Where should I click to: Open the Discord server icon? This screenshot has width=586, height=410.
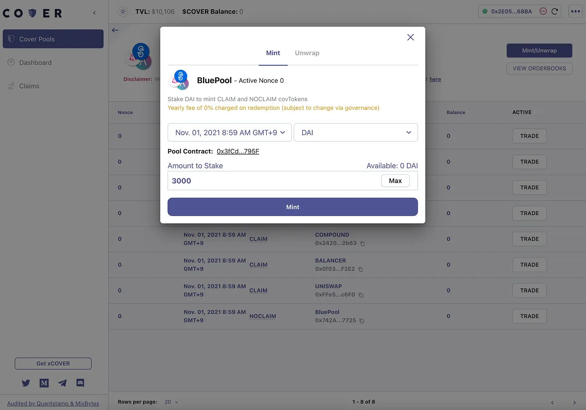pyautogui.click(x=80, y=383)
